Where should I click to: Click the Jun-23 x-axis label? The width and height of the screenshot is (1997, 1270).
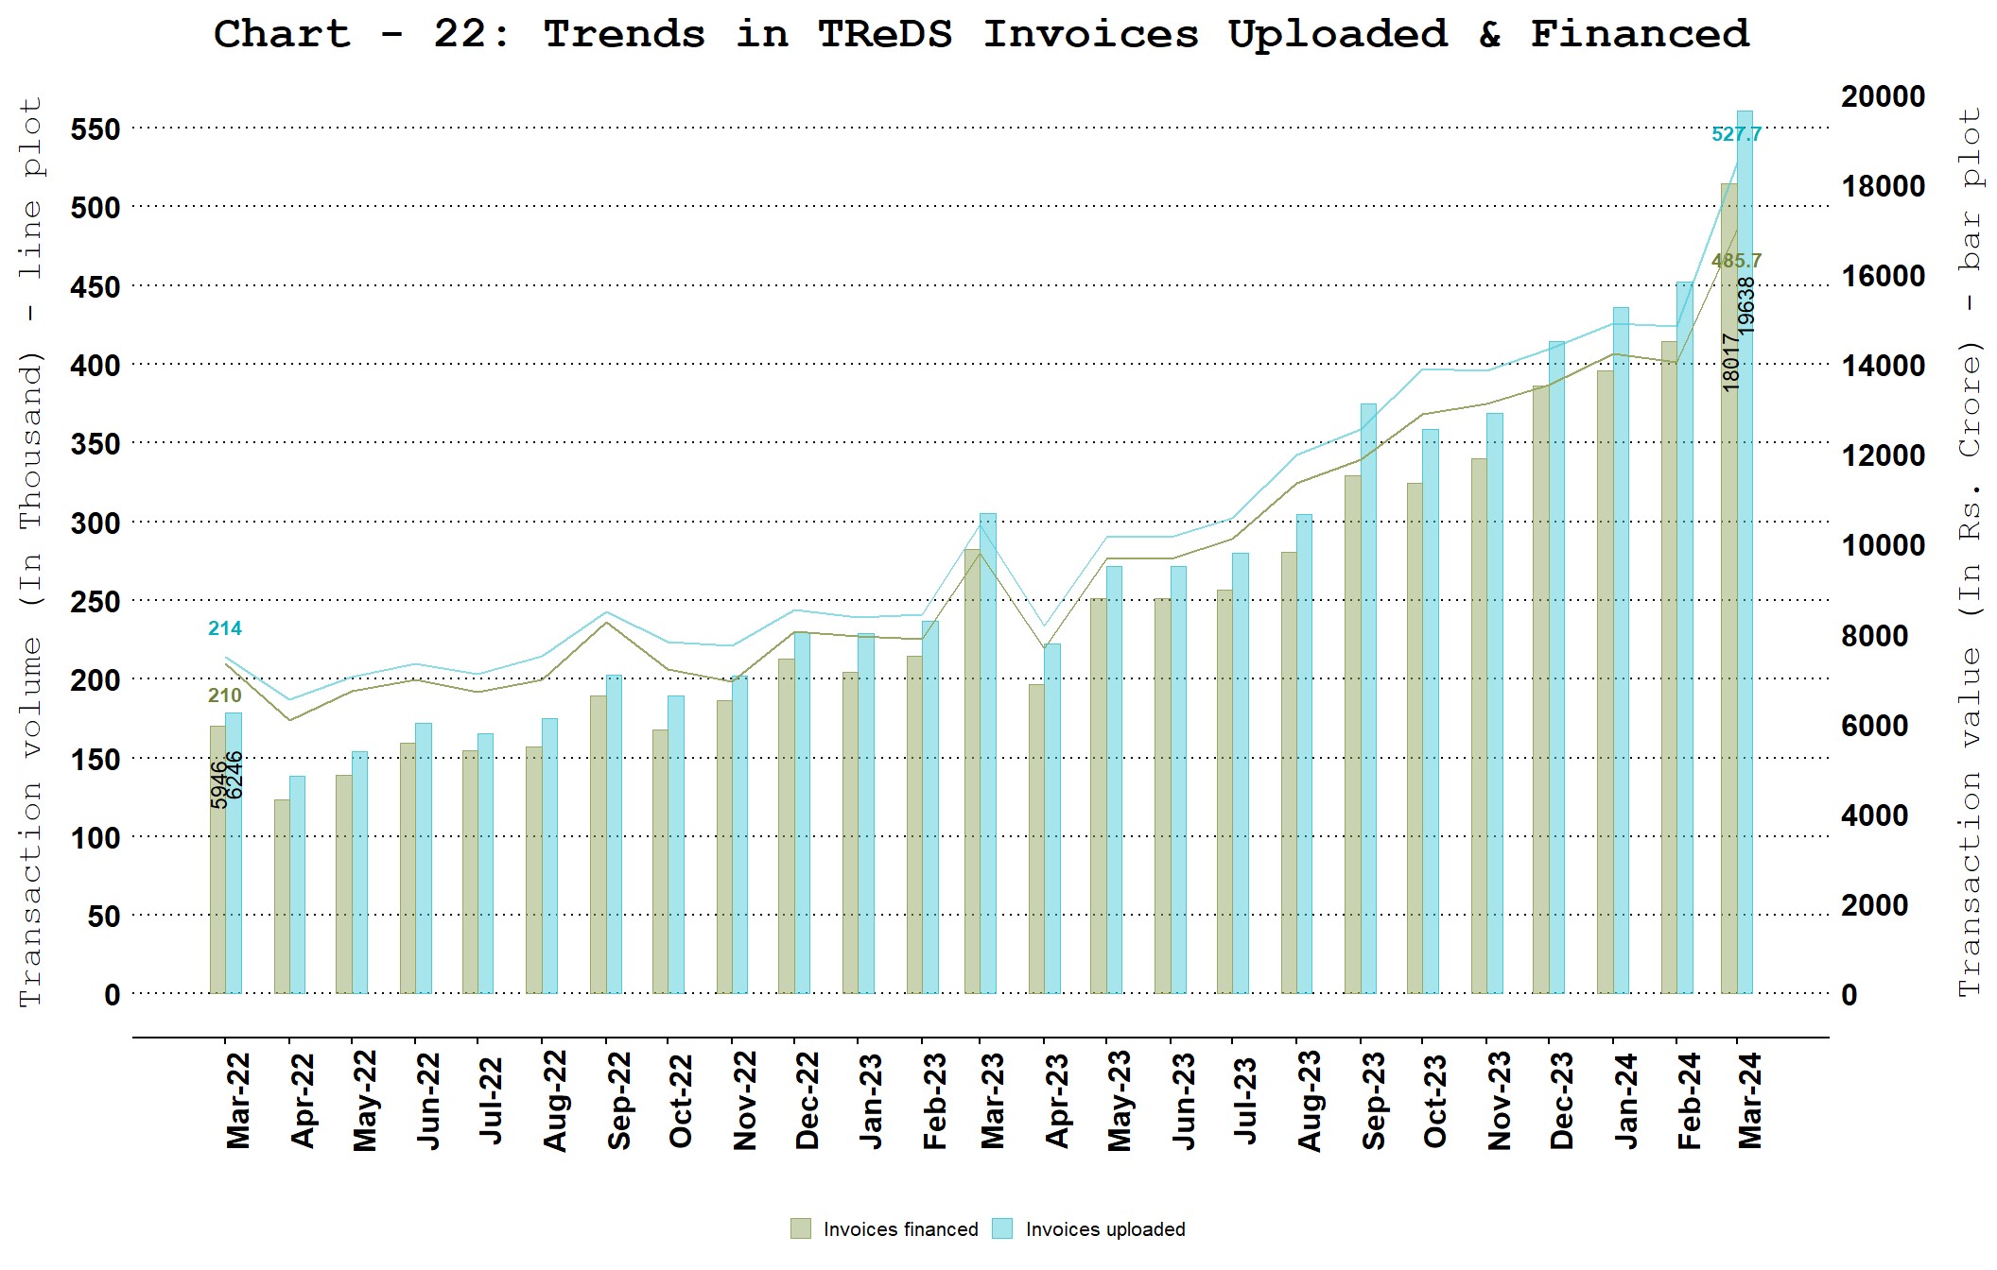click(1183, 1101)
